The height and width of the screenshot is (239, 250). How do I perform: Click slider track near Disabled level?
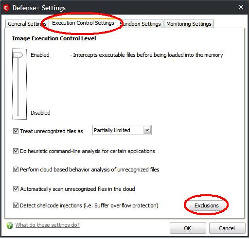(x=18, y=112)
